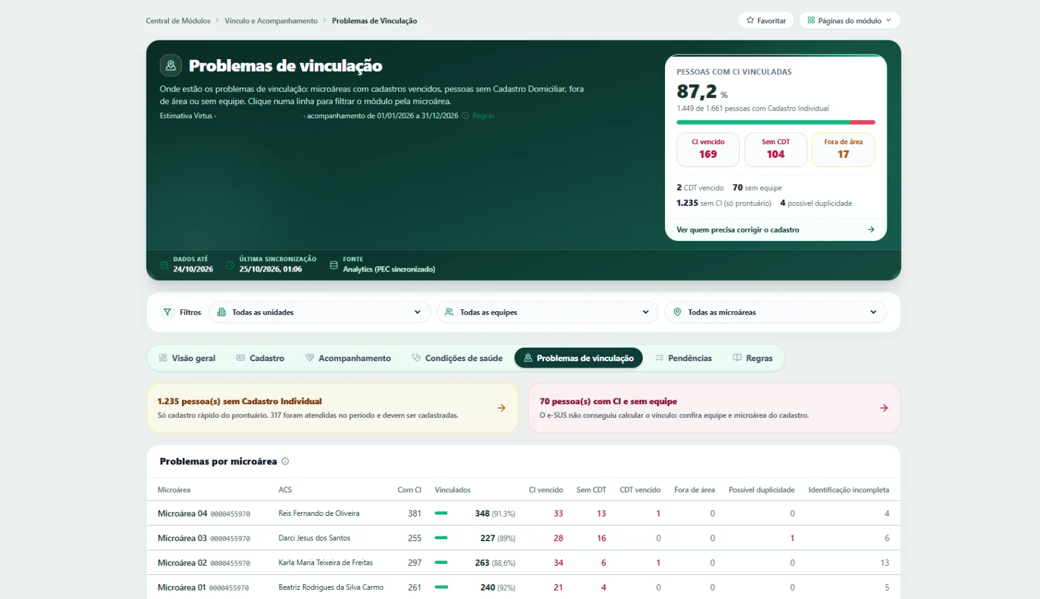Screen dimensions: 1040x599
Task: Select the Fora de área 17 card
Action: 843,149
